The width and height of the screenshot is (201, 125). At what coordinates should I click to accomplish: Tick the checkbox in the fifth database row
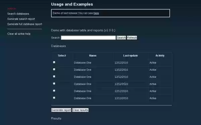[x=54, y=90]
